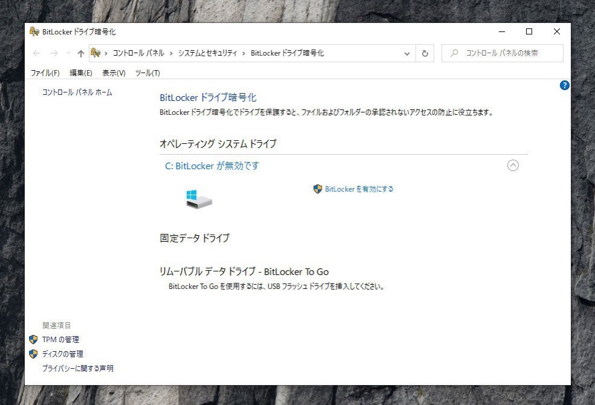Viewport: 595px width, 405px height.
Task: Collapse the C: drive section chevron
Action: [x=513, y=166]
